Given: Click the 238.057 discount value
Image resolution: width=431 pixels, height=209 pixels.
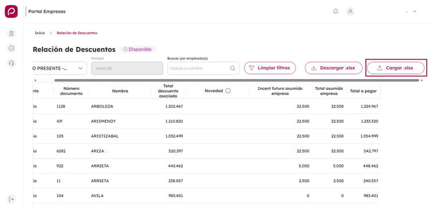Looking at the screenshot, I should point(176,181).
